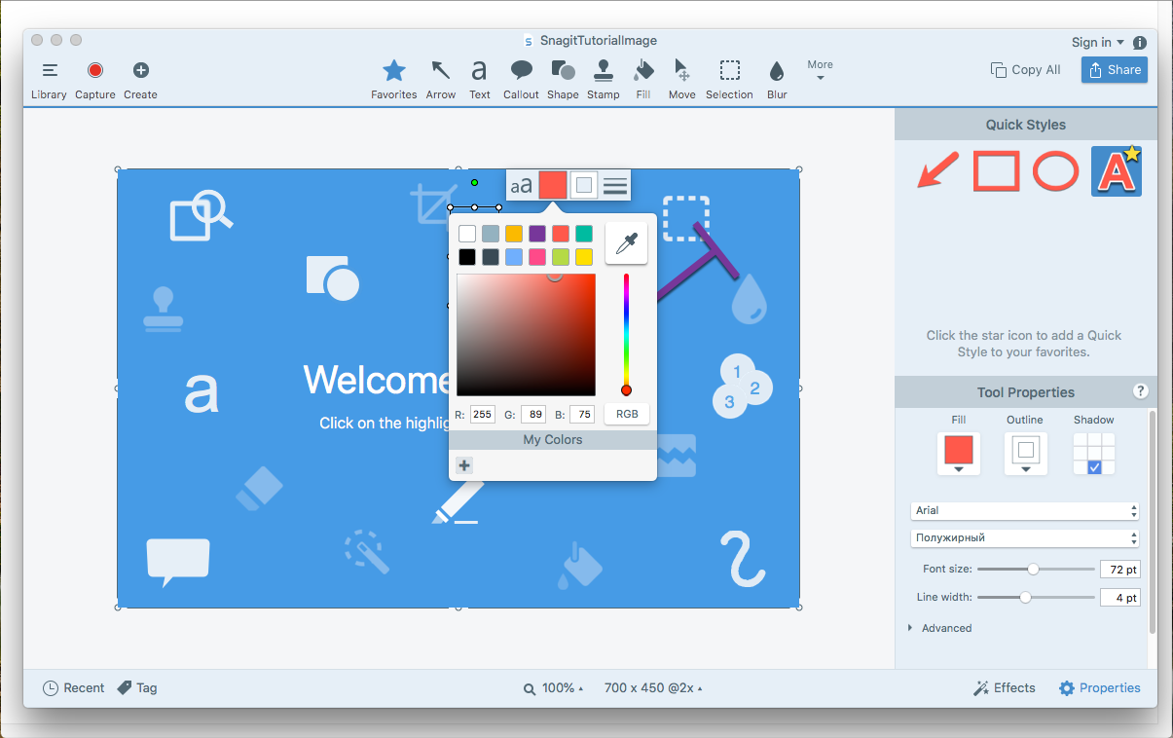Open the 700 x 450 @2x size menu

652,688
